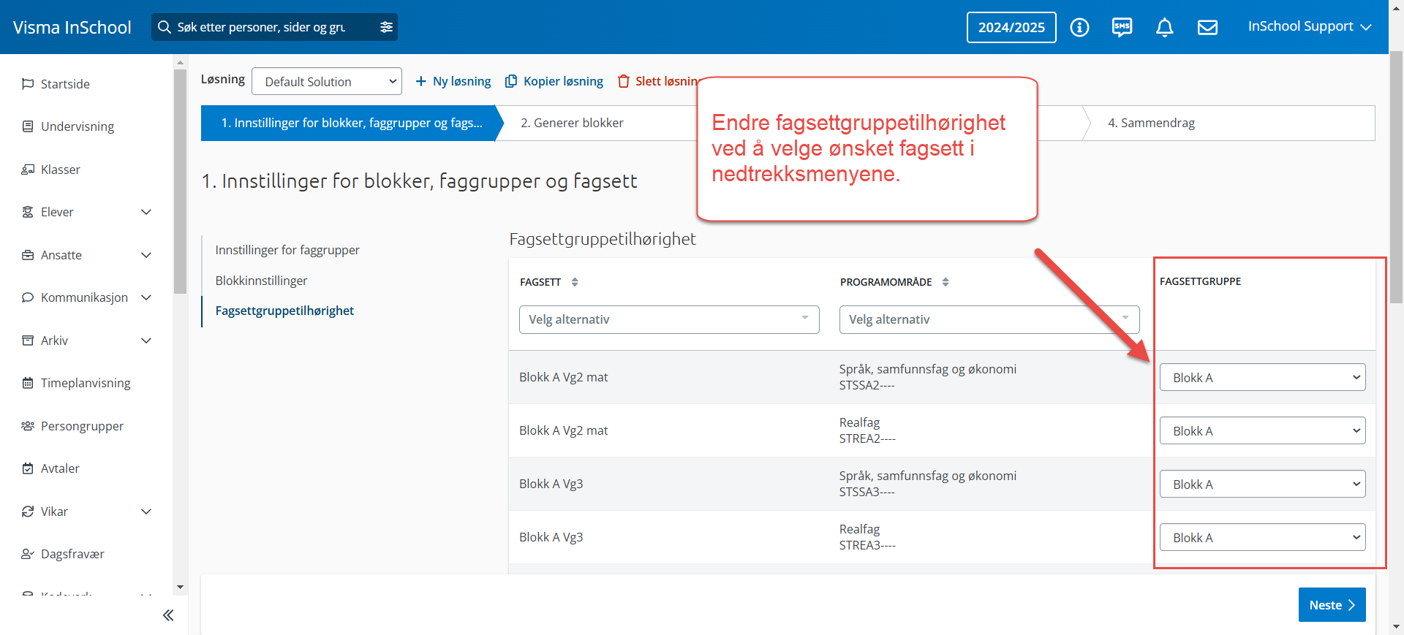Click the 2024/2025 school year button
1404x635 pixels.
pyautogui.click(x=1011, y=27)
